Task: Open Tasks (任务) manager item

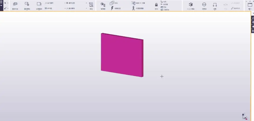Action: point(164,2)
